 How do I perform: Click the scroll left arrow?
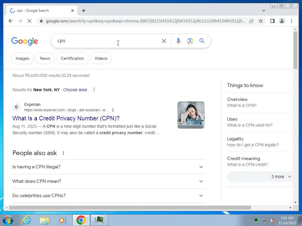6,207
